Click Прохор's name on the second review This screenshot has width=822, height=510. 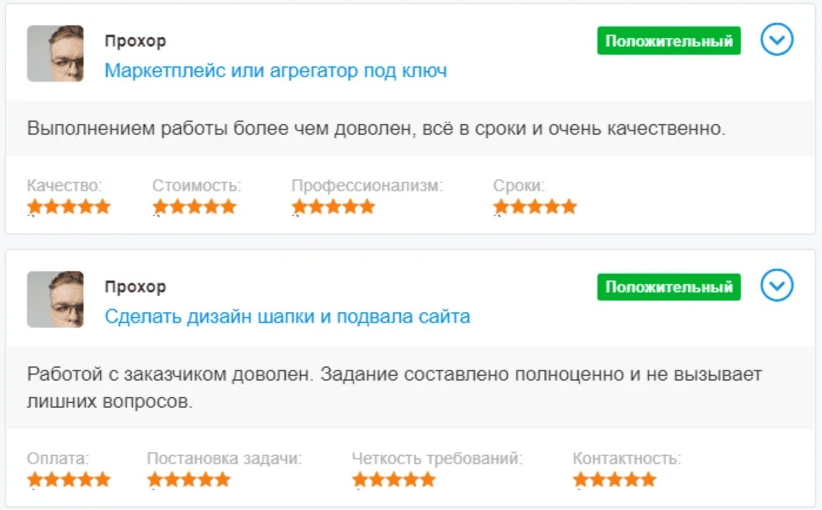pyautogui.click(x=135, y=286)
